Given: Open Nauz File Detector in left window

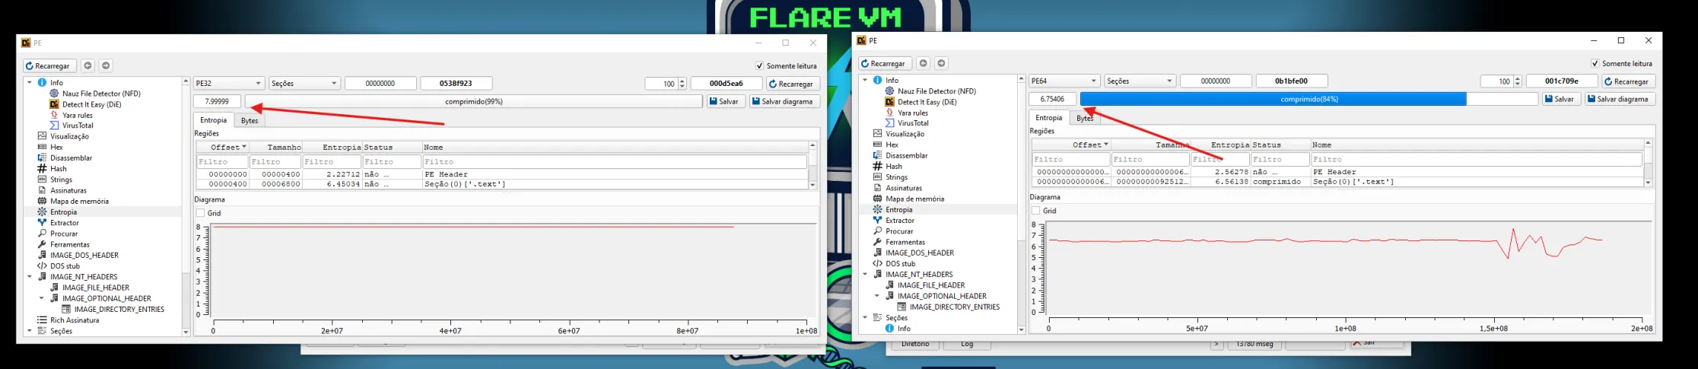Looking at the screenshot, I should [x=101, y=94].
